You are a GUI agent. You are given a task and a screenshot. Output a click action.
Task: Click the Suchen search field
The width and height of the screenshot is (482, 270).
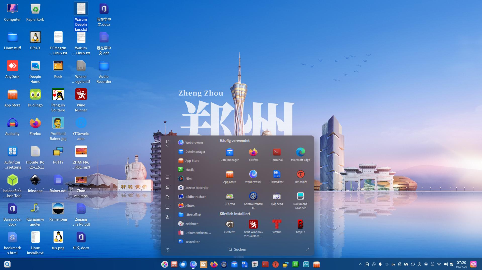pos(237,249)
